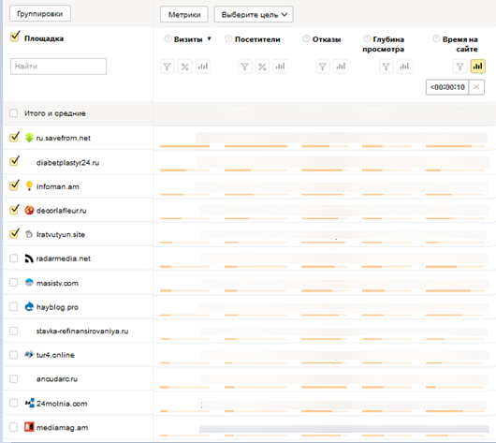Open the Группировки button
Image resolution: width=496 pixels, height=443 pixels.
40,14
